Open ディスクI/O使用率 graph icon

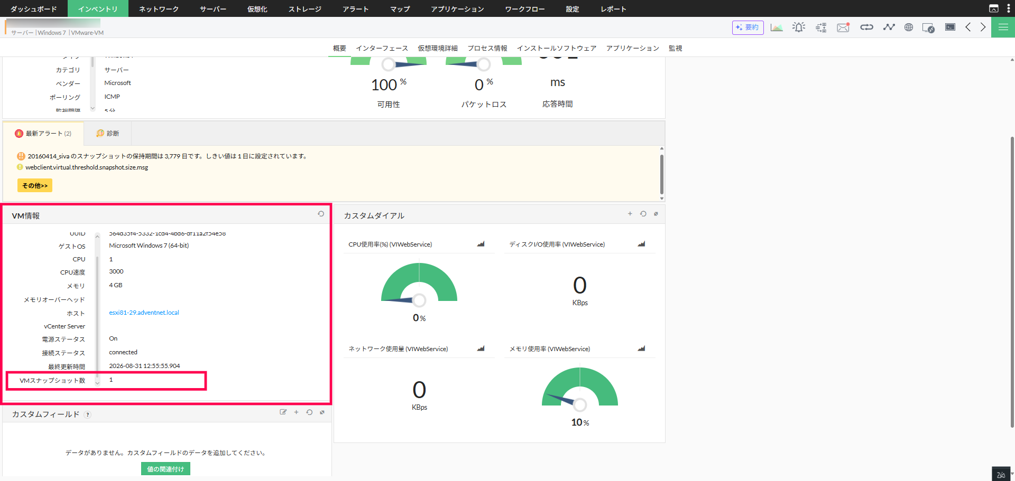tap(641, 244)
